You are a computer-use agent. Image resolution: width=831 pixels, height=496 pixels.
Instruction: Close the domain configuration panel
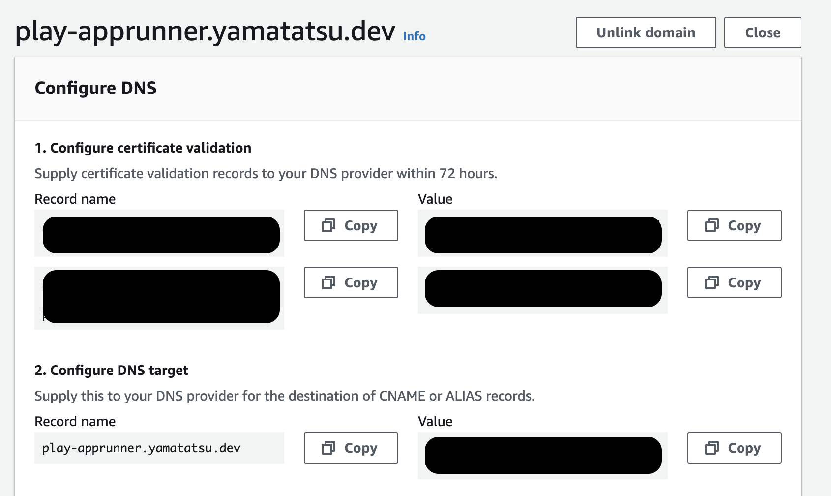762,32
